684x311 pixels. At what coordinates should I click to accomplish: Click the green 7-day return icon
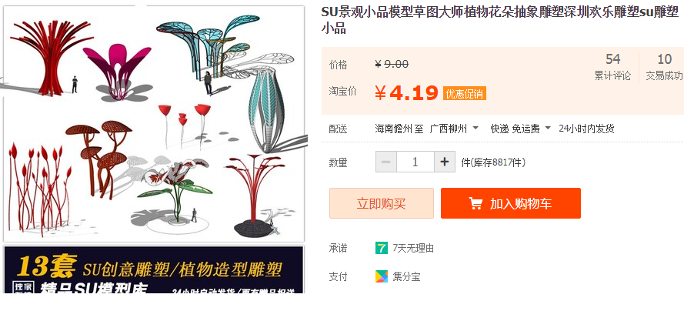pyautogui.click(x=382, y=248)
